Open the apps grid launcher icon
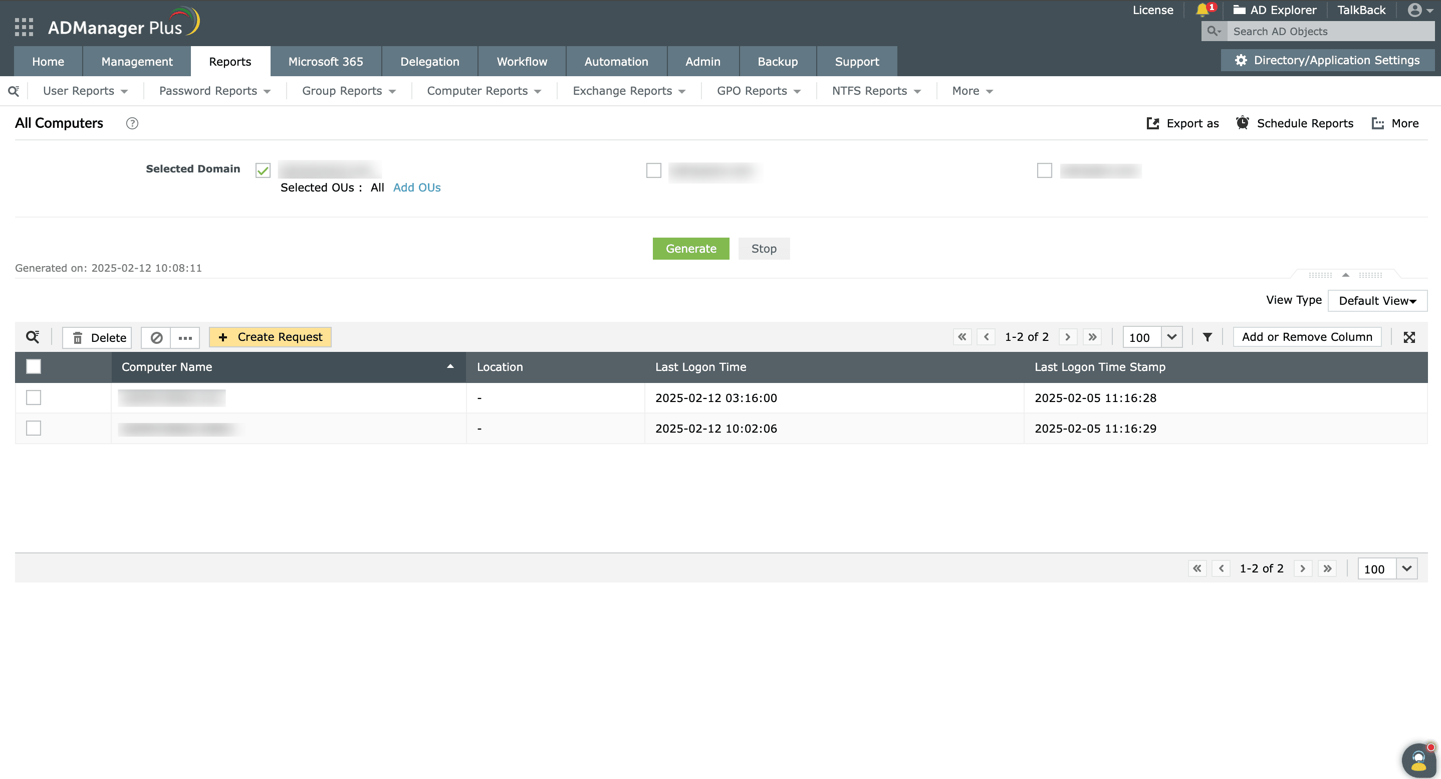This screenshot has width=1441, height=779. pyautogui.click(x=24, y=27)
